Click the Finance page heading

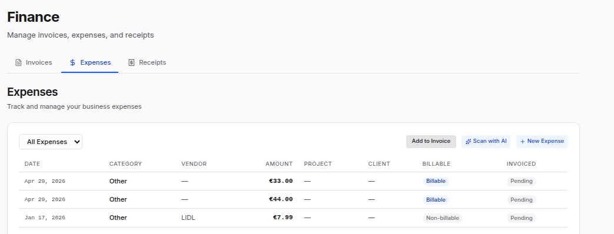point(34,17)
